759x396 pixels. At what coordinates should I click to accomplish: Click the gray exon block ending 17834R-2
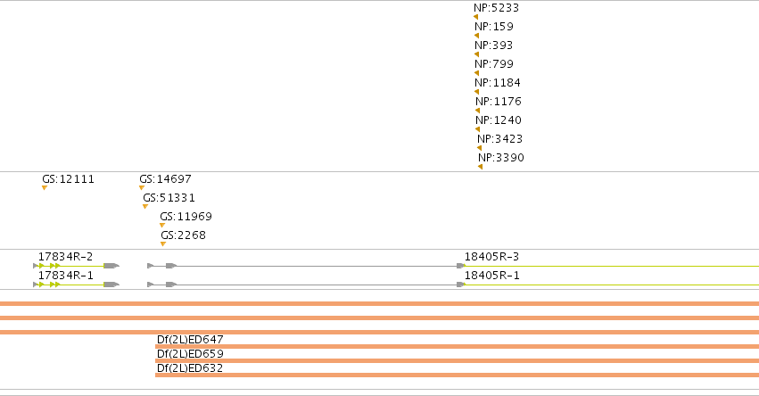click(111, 266)
